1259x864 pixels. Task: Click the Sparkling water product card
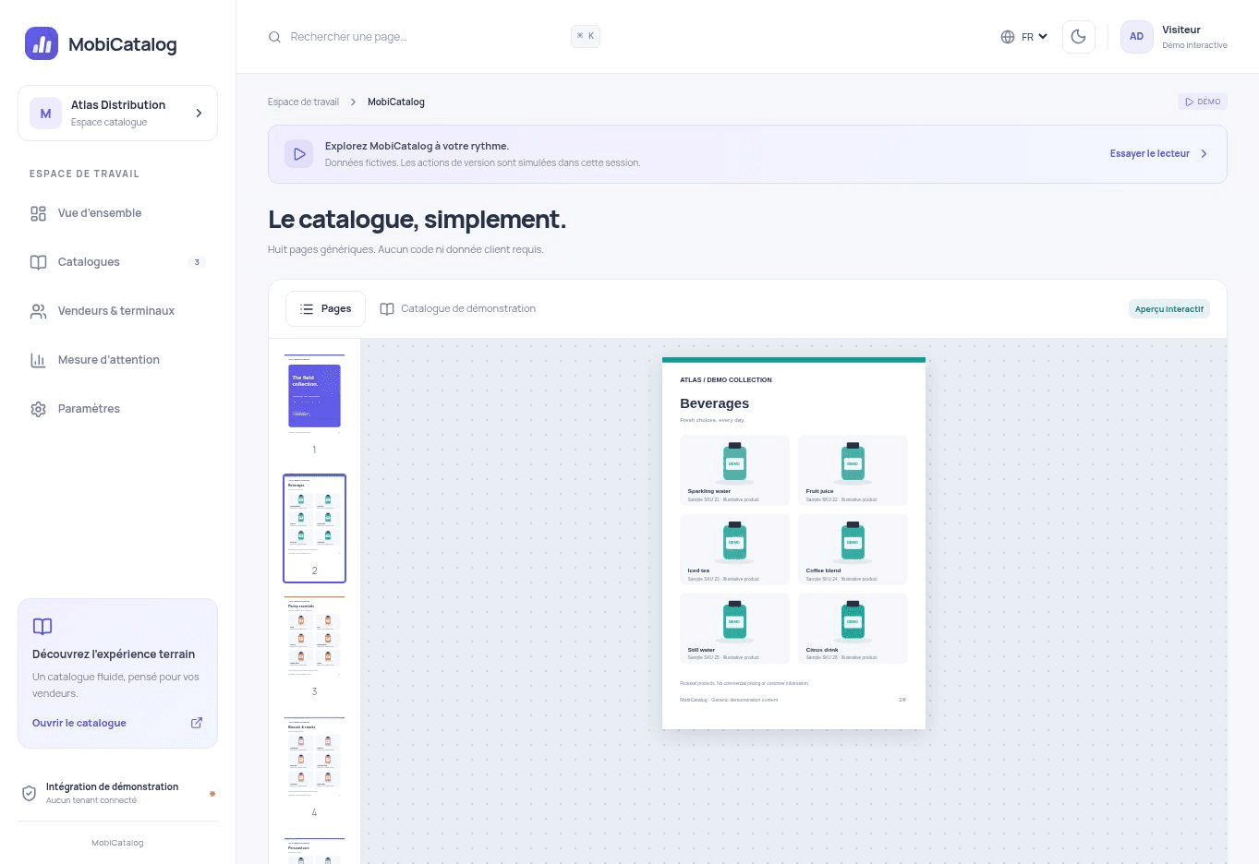(734, 470)
